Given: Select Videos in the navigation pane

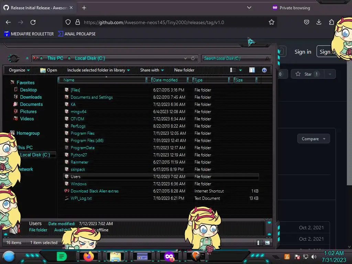Looking at the screenshot, I should pyautogui.click(x=27, y=119).
